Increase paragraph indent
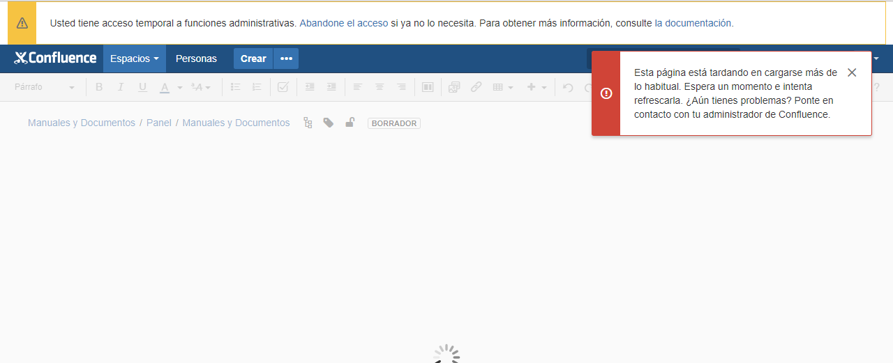This screenshot has height=363, width=893. point(331,87)
